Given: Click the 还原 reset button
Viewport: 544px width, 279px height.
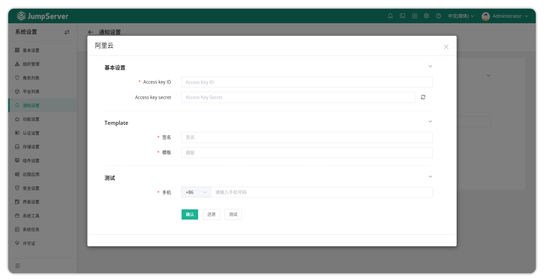Looking at the screenshot, I should click(211, 214).
